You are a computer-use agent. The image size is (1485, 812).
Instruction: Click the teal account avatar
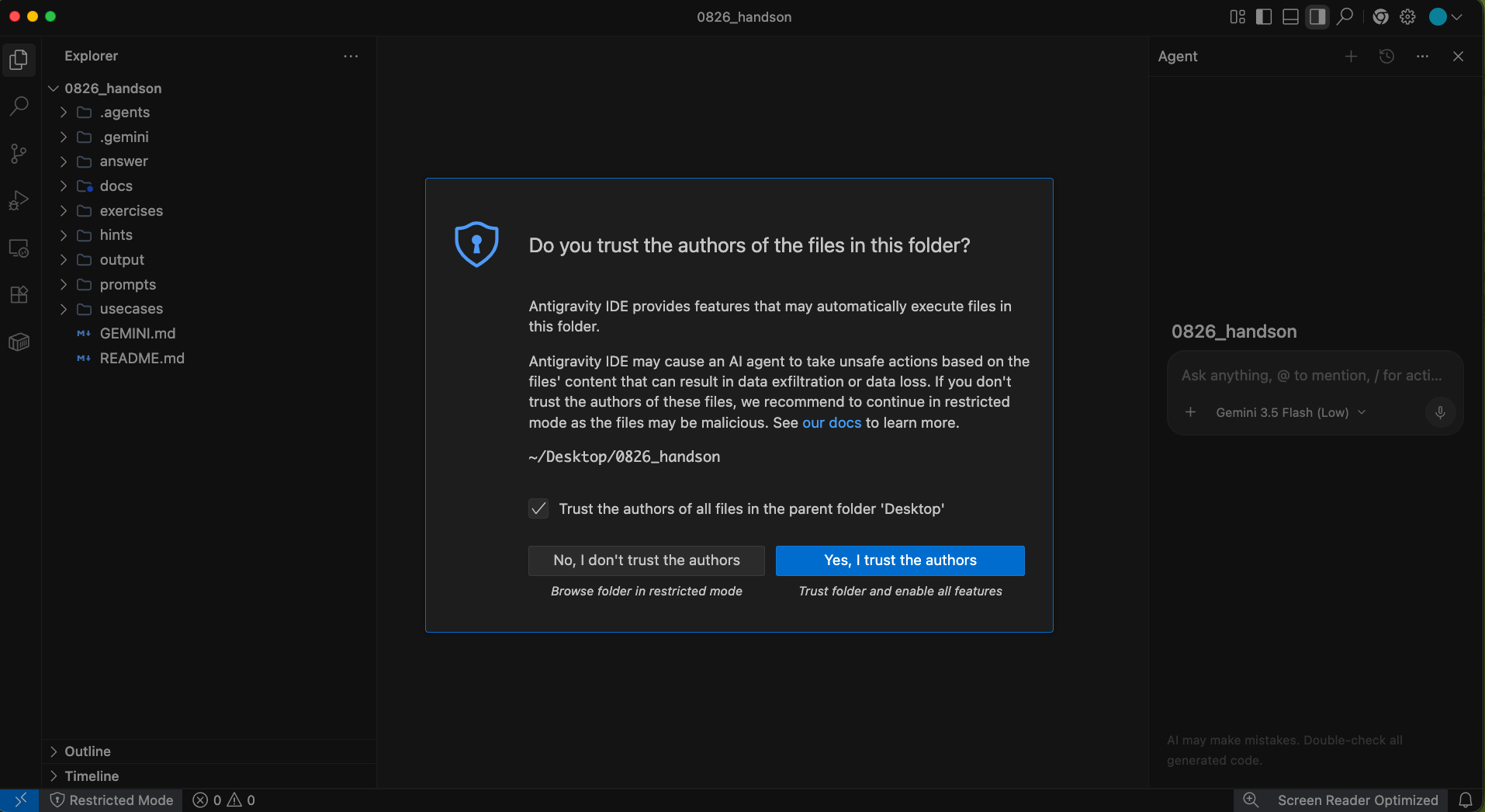[1438, 16]
